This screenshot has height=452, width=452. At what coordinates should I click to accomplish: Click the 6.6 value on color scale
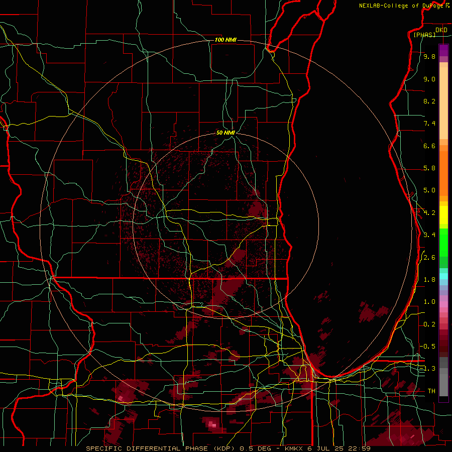(429, 146)
